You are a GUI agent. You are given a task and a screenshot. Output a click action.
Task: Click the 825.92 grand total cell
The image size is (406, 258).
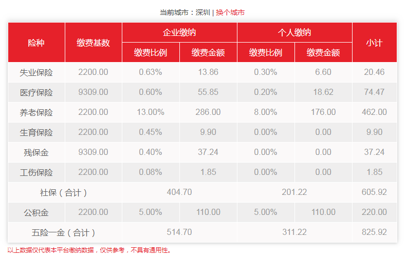375,232
